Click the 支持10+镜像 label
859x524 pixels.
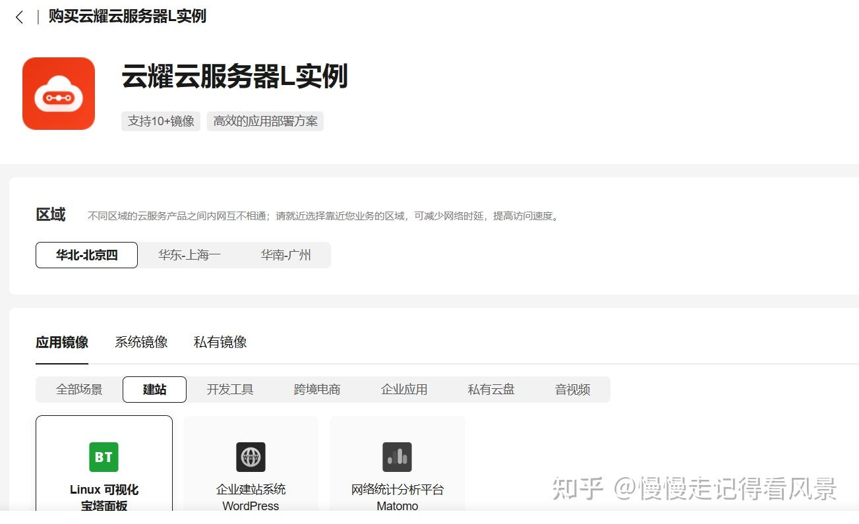pyautogui.click(x=160, y=121)
